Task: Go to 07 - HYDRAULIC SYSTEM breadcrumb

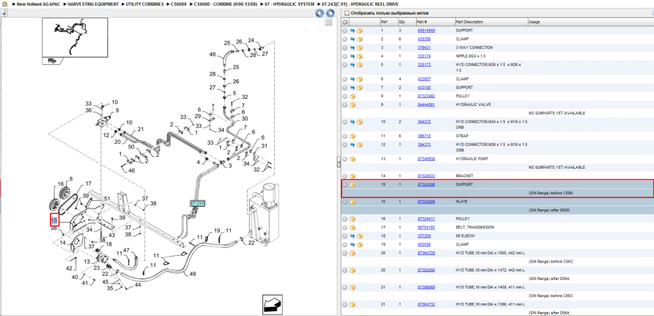Action: [x=290, y=4]
